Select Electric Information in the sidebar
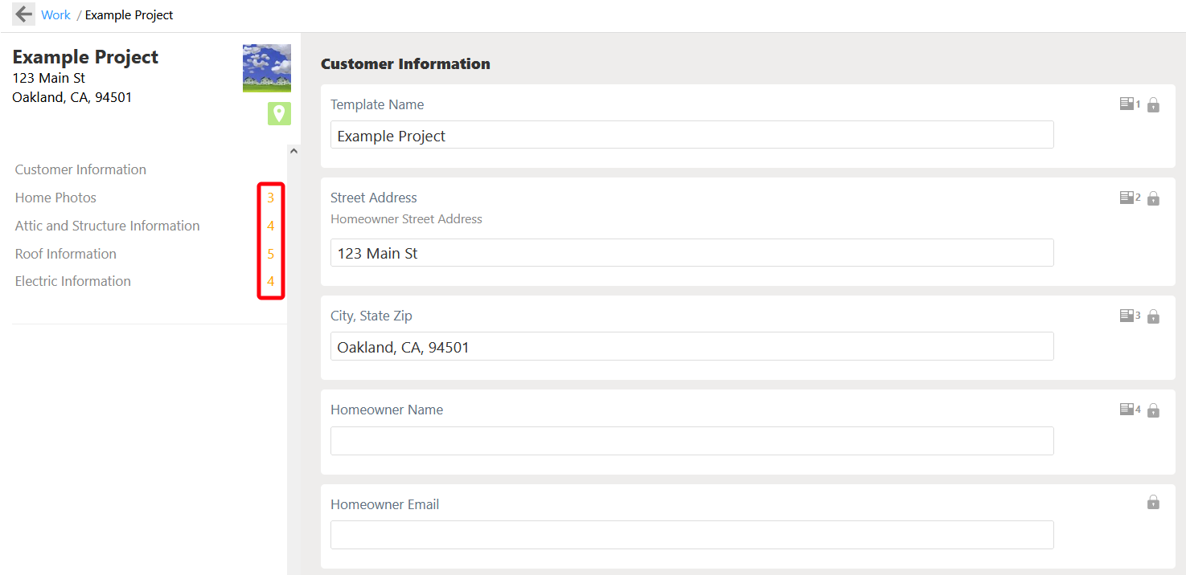The width and height of the screenshot is (1186, 575). [72, 281]
